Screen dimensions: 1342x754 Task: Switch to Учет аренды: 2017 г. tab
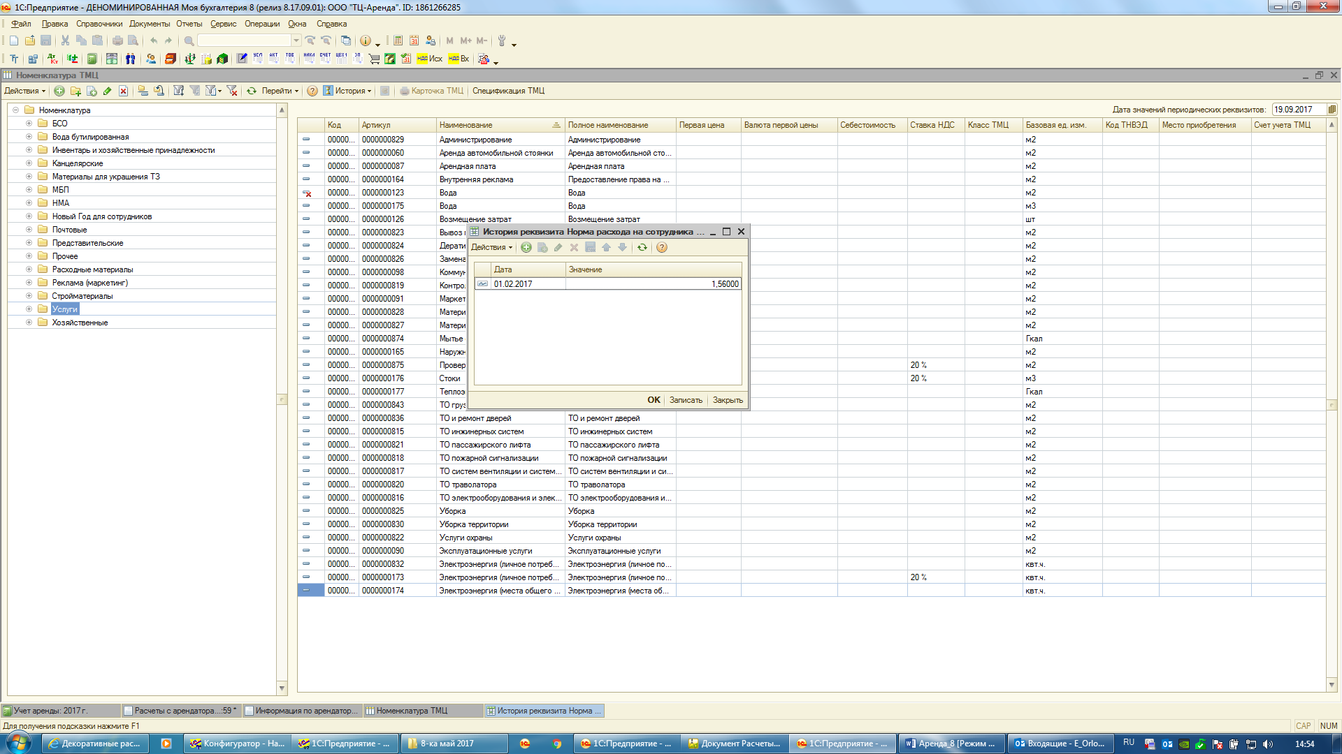50,711
